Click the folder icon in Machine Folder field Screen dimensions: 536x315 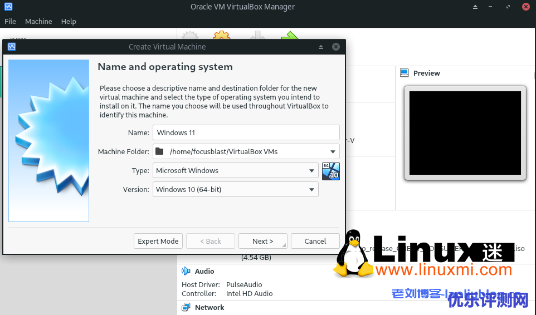click(160, 151)
